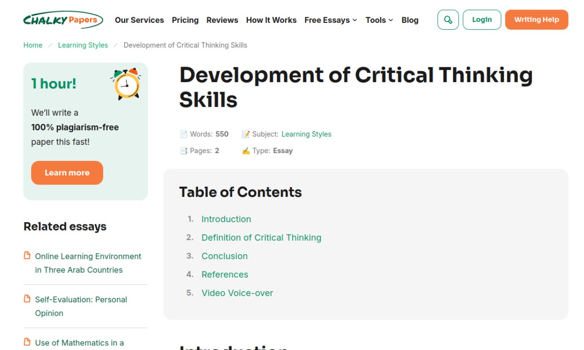Click the Table of Contents heading
Screen dimensions: 584x350
[240, 192]
